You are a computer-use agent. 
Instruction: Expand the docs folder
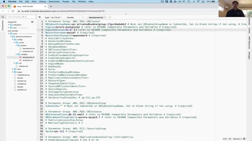(x=13, y=69)
